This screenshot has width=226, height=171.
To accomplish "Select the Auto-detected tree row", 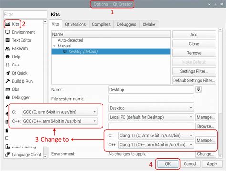I will [x=111, y=40].
